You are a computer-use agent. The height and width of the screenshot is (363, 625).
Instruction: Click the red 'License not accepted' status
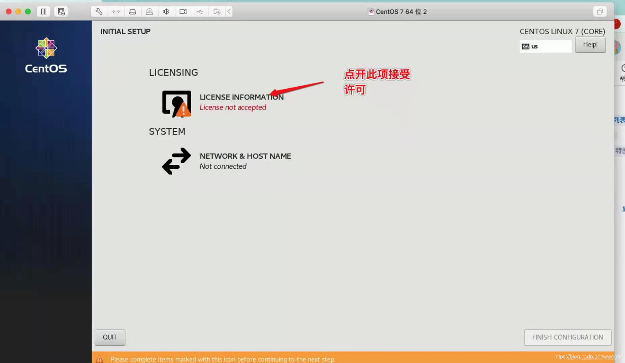pos(233,107)
